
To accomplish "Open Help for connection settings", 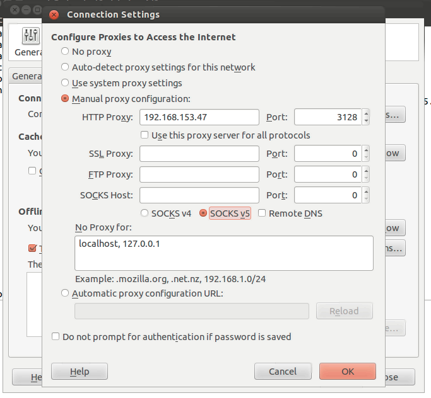I will coord(80,372).
